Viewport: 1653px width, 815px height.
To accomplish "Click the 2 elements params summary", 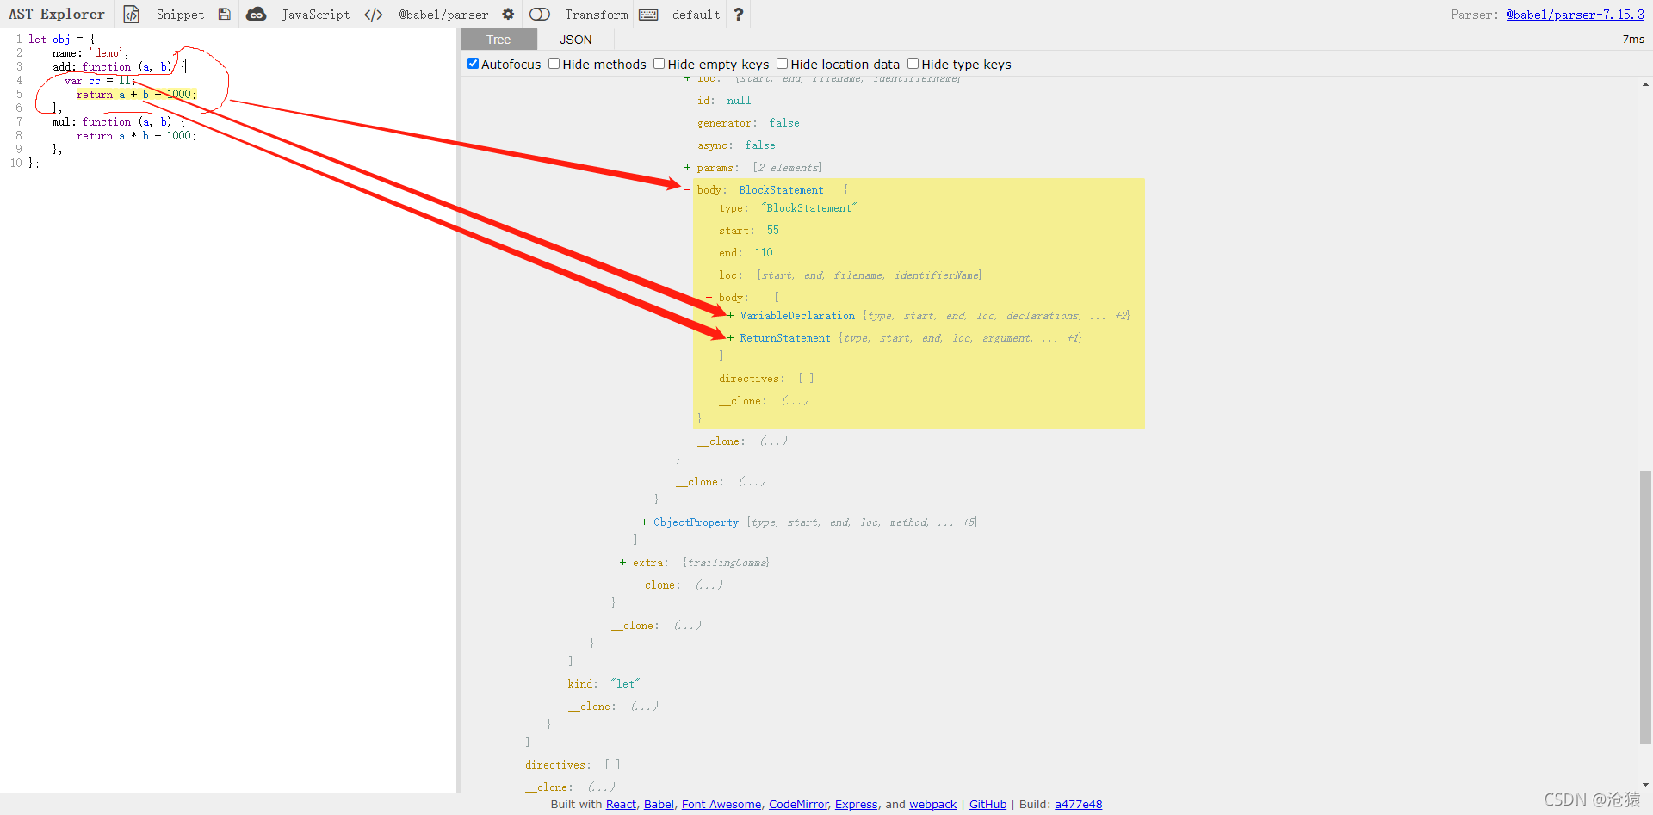I will tap(788, 168).
